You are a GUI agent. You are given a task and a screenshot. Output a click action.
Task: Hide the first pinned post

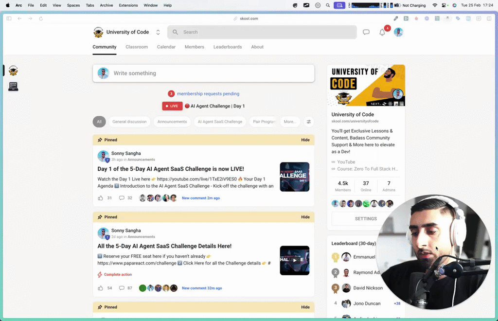point(305,140)
